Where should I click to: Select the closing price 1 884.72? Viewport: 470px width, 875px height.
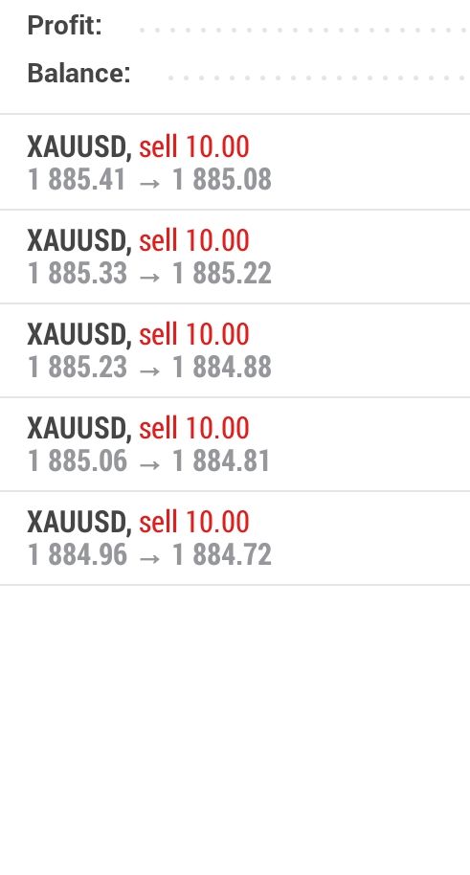click(x=222, y=554)
